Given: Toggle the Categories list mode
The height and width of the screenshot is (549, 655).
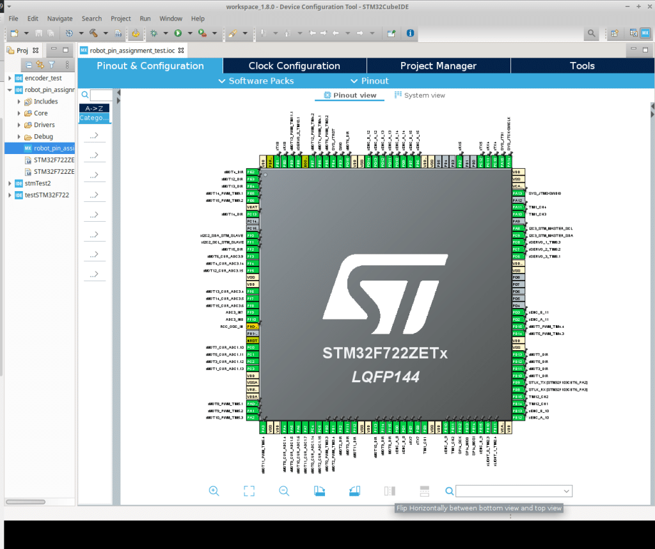Looking at the screenshot, I should click(95, 118).
